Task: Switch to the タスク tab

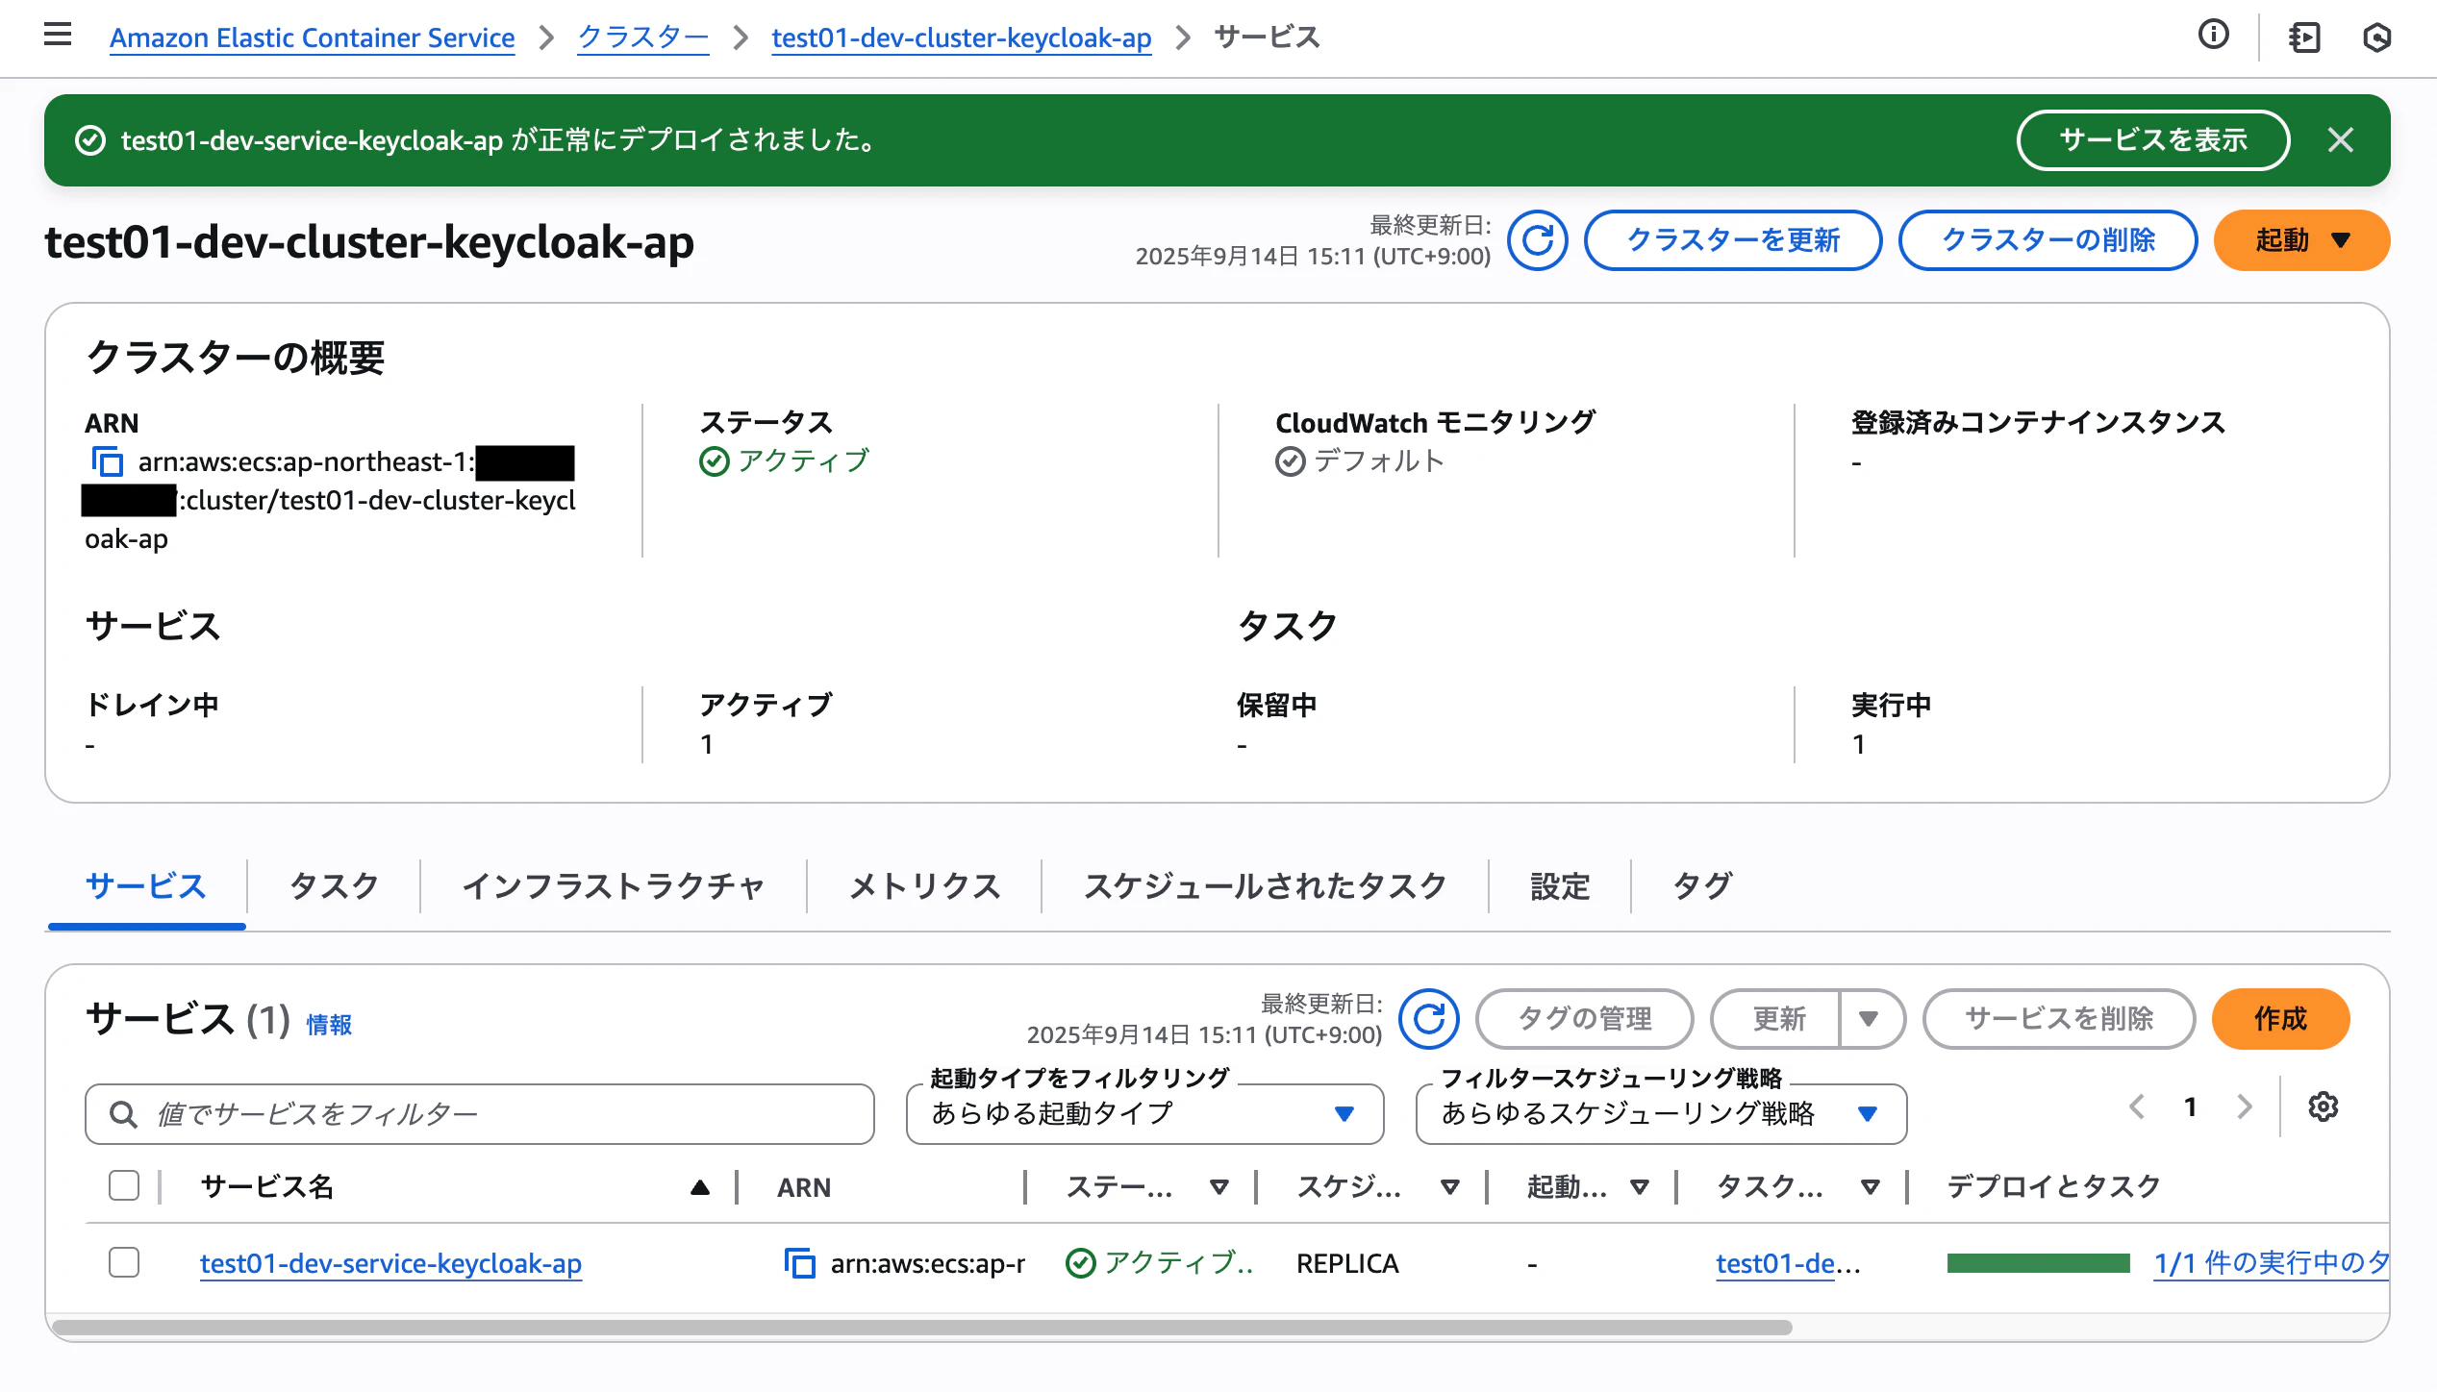Action: tap(334, 885)
